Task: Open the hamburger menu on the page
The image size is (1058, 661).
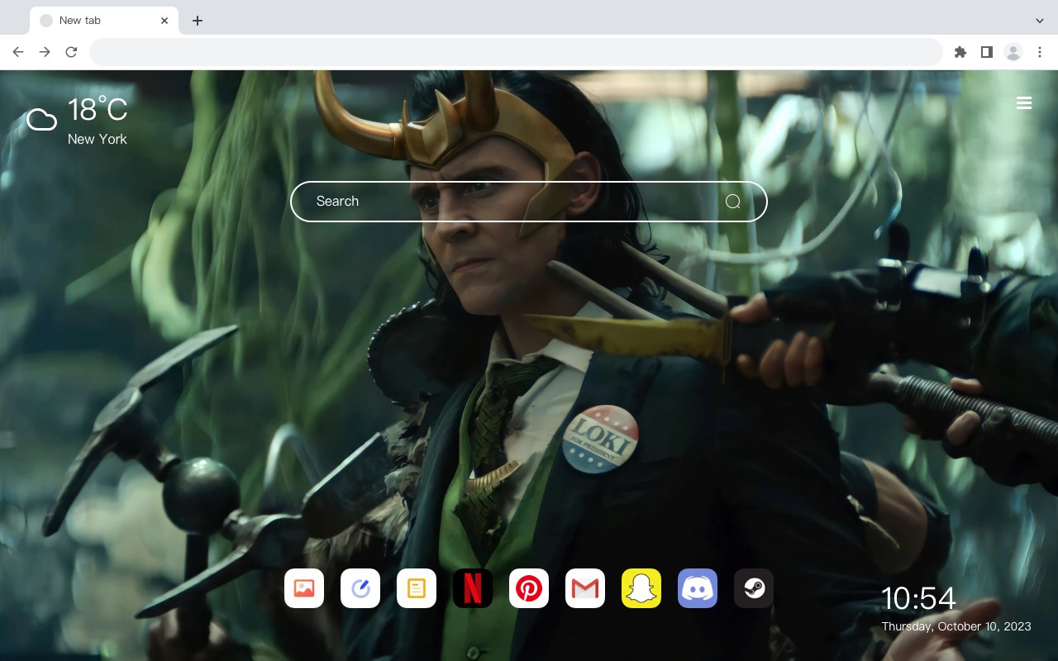Action: [x=1024, y=103]
